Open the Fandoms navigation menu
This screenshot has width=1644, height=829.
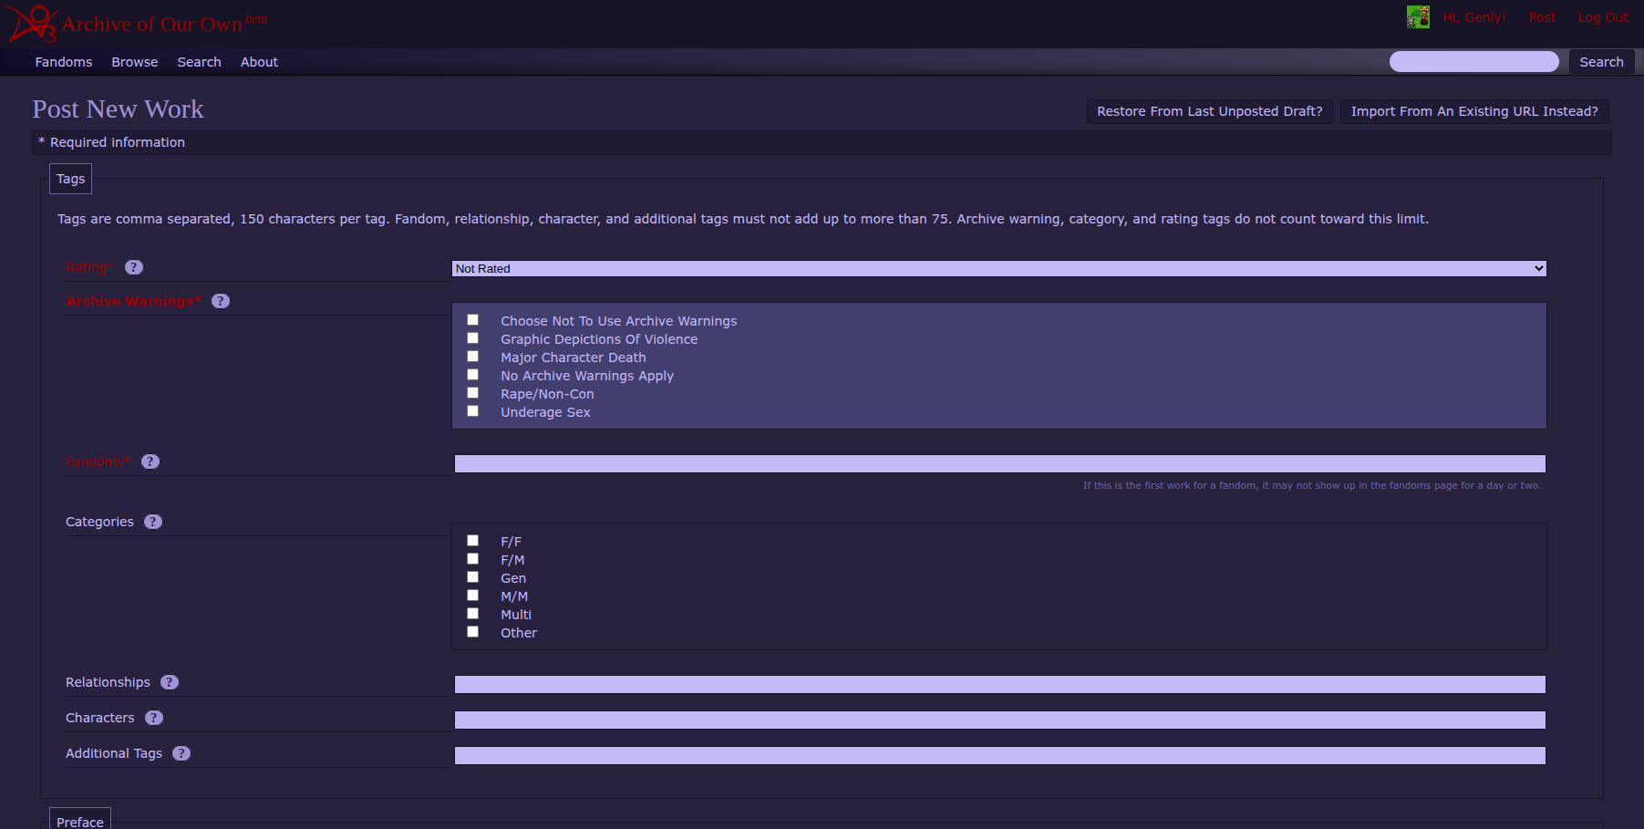coord(64,62)
